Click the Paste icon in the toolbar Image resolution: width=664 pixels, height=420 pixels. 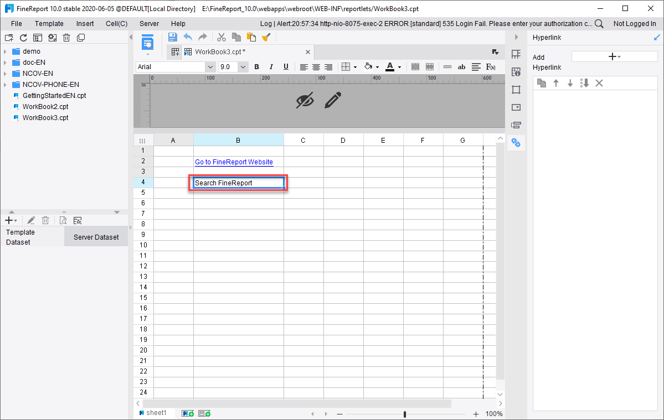tap(251, 37)
